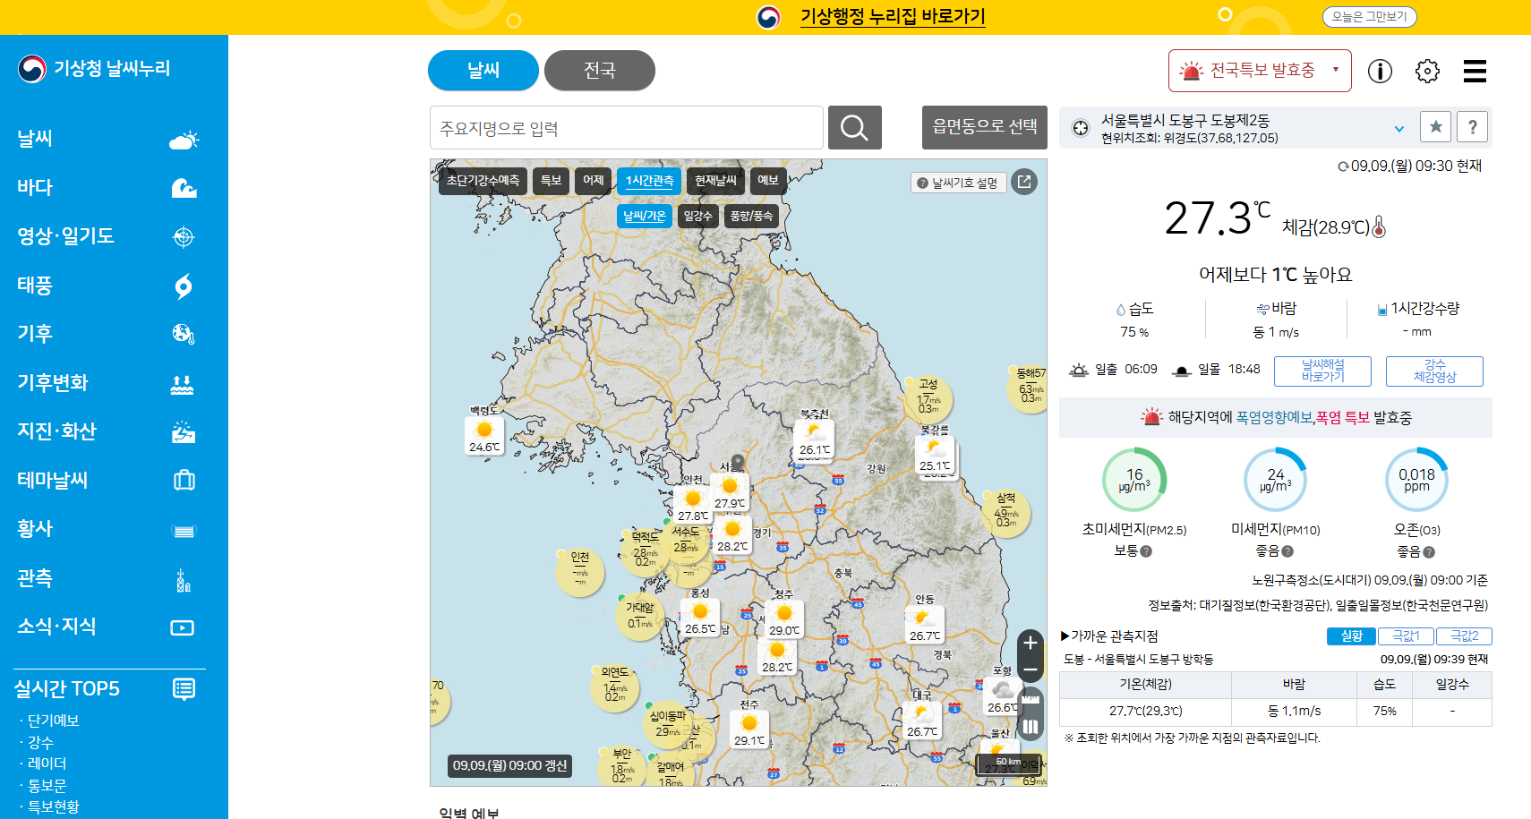The height and width of the screenshot is (819, 1531).
Task: Zoom out on the weather map
Action: (x=1031, y=670)
